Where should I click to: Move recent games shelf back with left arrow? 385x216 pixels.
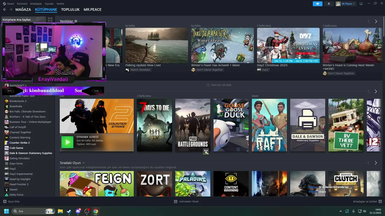[x=368, y=91]
